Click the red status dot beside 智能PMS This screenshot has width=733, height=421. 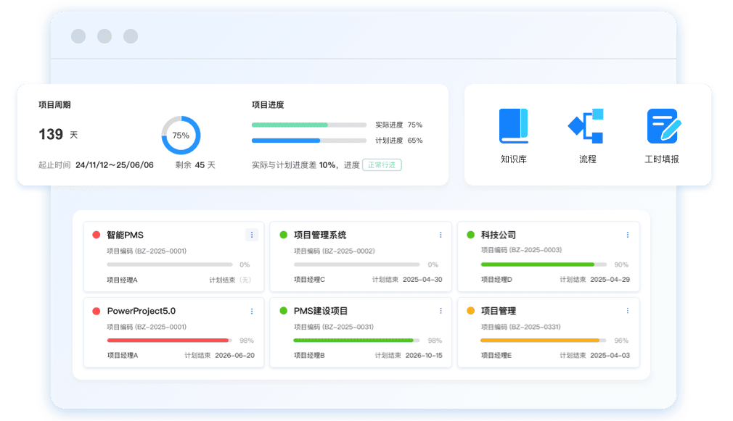click(x=97, y=235)
